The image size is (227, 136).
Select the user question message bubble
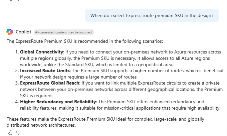(x=152, y=15)
